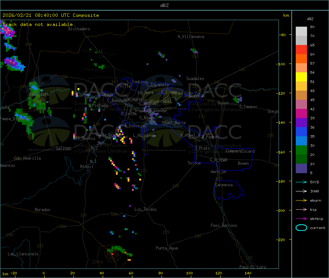Click the timestamp 2026/02/21 08:40:00 UTC Composite
The image size is (329, 278).
(50, 15)
